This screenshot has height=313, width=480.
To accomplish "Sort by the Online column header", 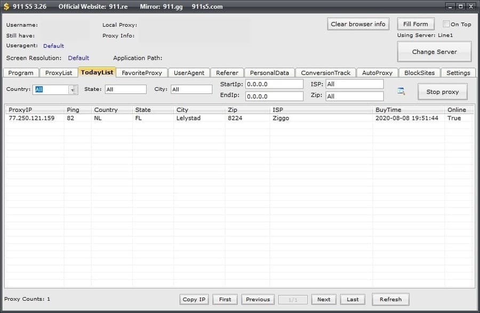I will pyautogui.click(x=459, y=110).
